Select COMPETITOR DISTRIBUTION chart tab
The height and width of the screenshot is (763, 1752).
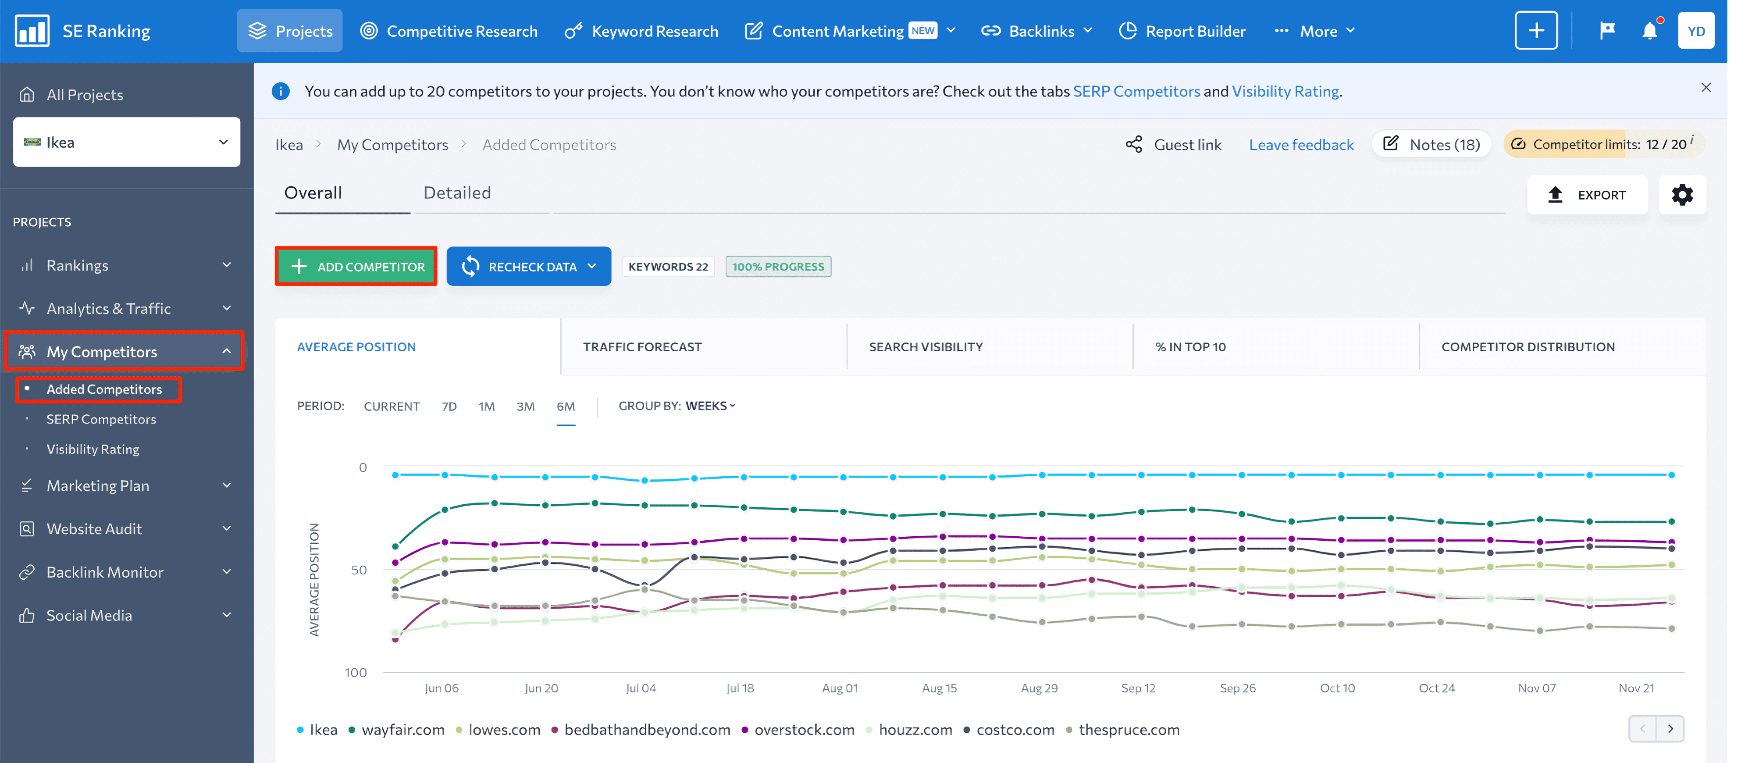click(x=1563, y=347)
